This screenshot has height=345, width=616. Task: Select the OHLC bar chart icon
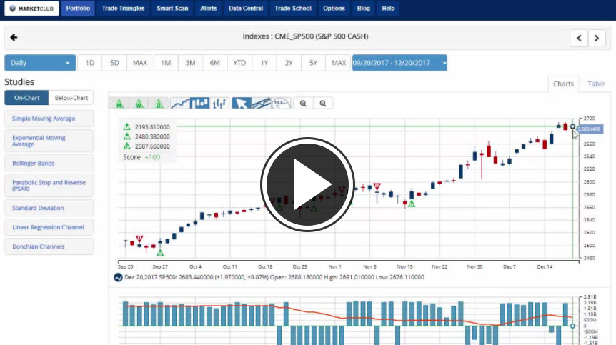220,104
